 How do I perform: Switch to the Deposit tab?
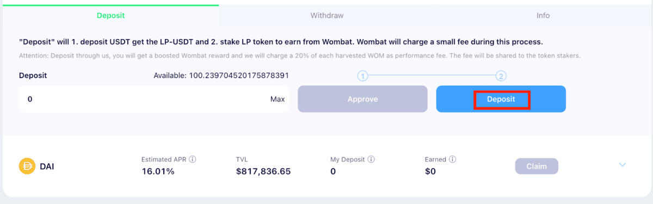(110, 15)
